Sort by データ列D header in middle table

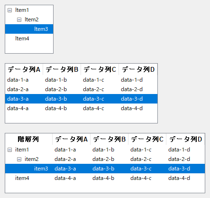[x=138, y=69]
